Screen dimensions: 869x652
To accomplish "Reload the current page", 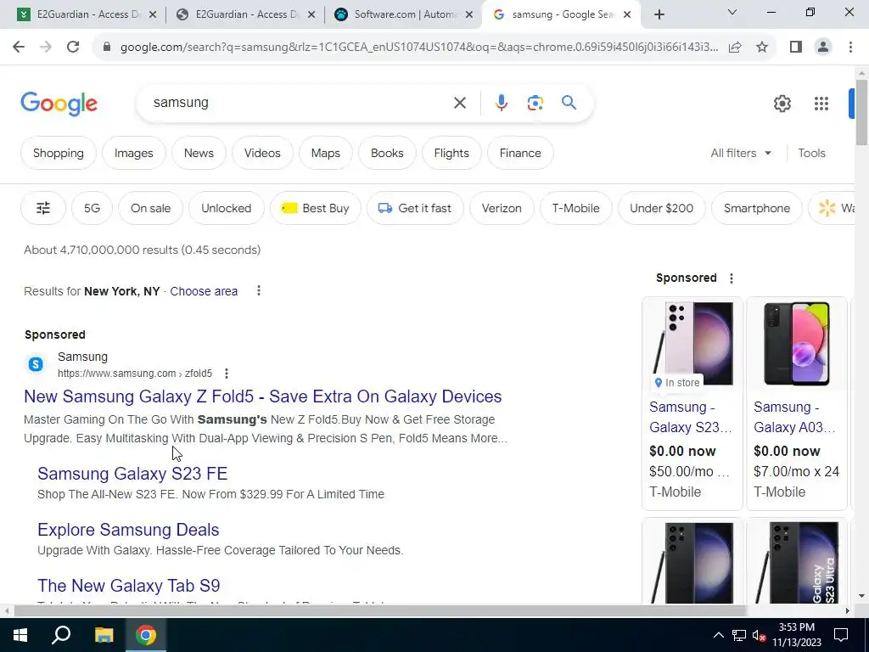I will (73, 48).
